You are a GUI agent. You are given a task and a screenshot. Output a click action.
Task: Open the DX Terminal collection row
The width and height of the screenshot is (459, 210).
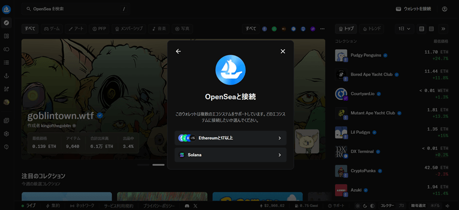(391, 152)
